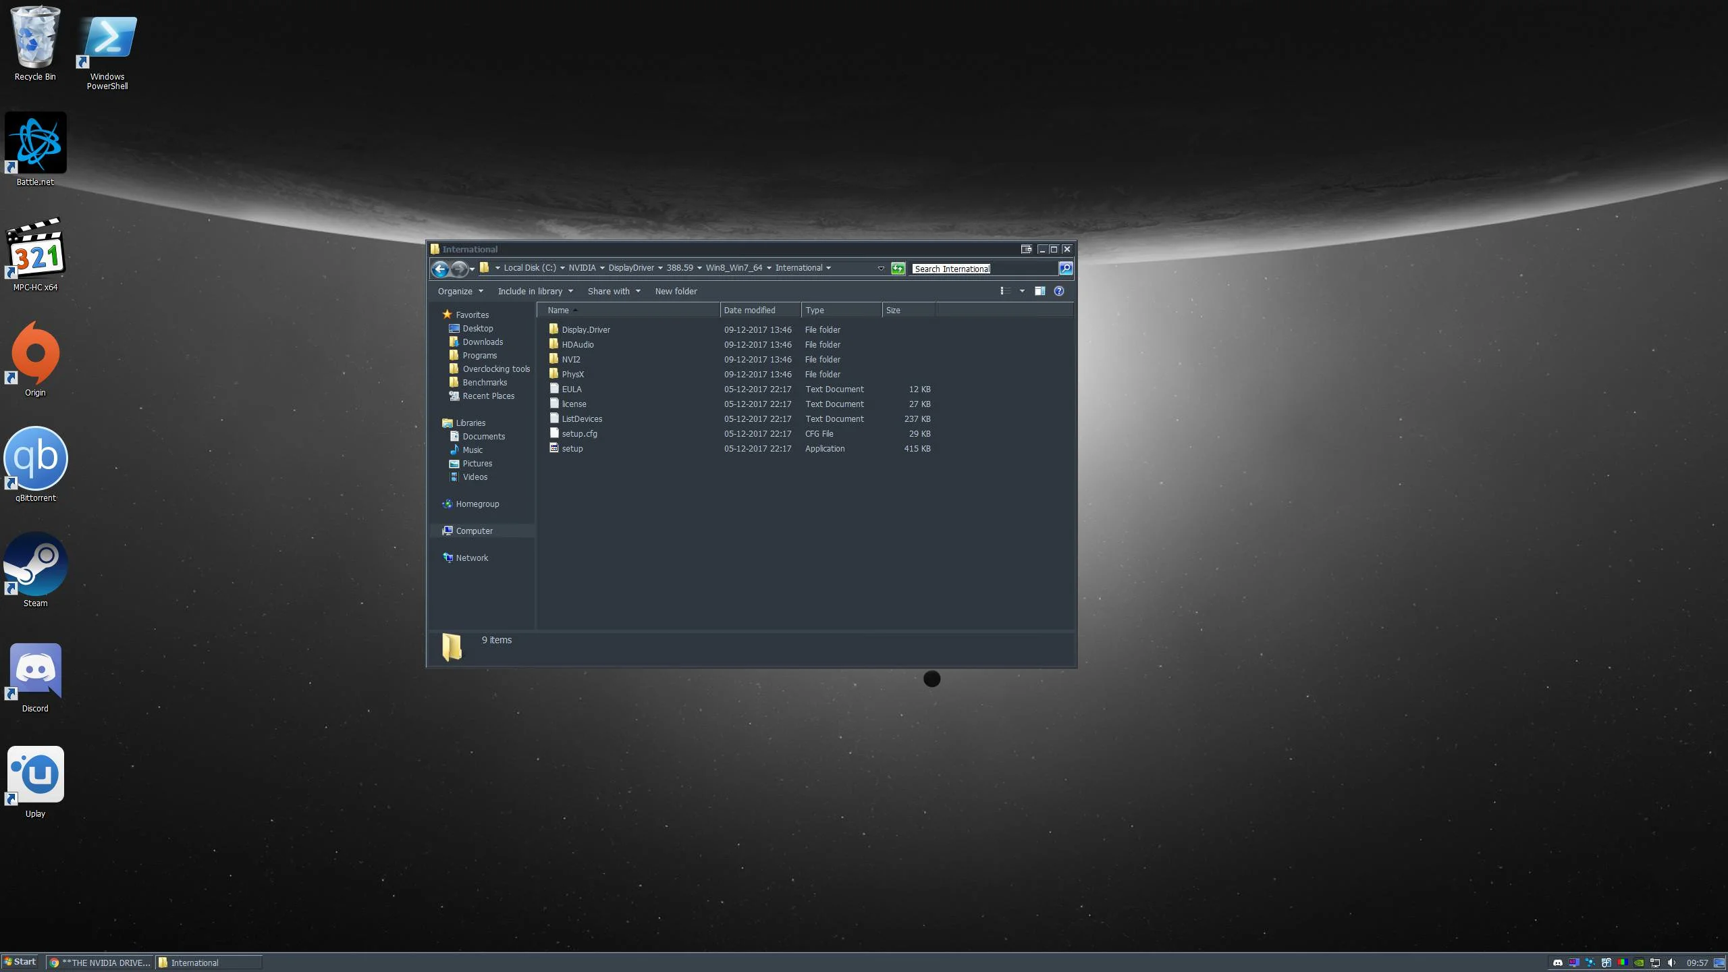Image resolution: width=1728 pixels, height=972 pixels.
Task: Expand the International breadcrumb arrow
Action: (829, 268)
